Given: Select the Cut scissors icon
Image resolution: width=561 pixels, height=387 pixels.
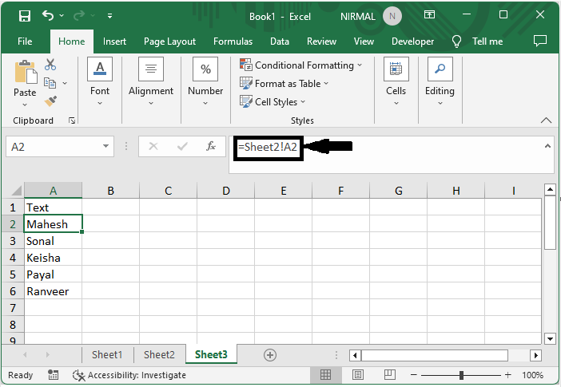Looking at the screenshot, I should (x=50, y=65).
